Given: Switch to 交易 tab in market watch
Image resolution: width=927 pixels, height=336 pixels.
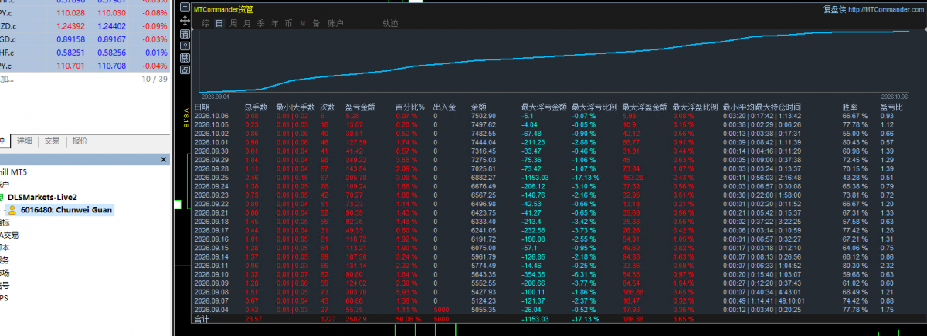Looking at the screenshot, I should click(x=52, y=141).
